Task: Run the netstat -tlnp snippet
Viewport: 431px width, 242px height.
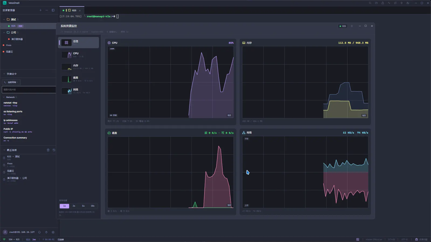Action: [x=28, y=104]
